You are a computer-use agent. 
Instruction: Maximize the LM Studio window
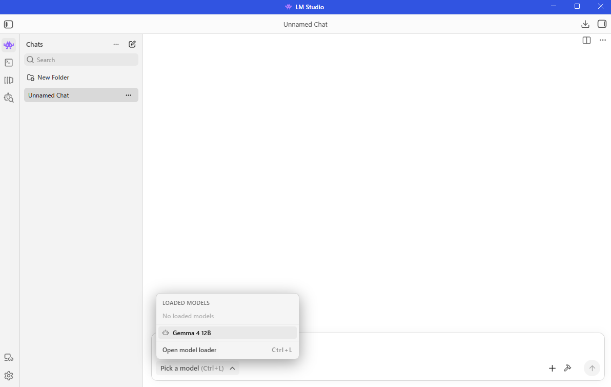point(577,6)
